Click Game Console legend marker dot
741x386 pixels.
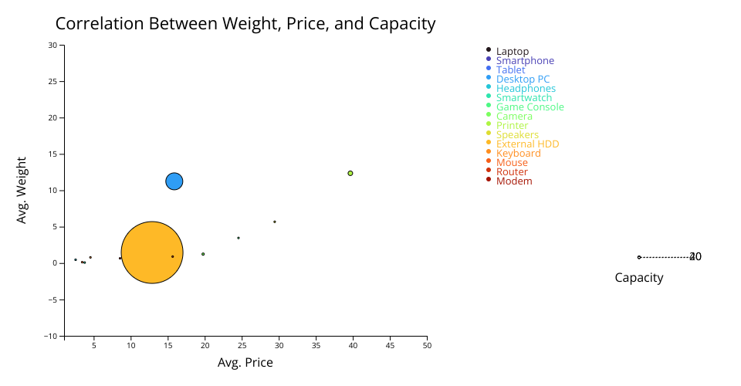(489, 105)
